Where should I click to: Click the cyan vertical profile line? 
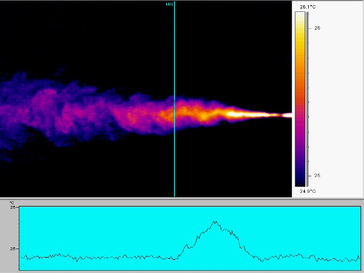pos(175,99)
